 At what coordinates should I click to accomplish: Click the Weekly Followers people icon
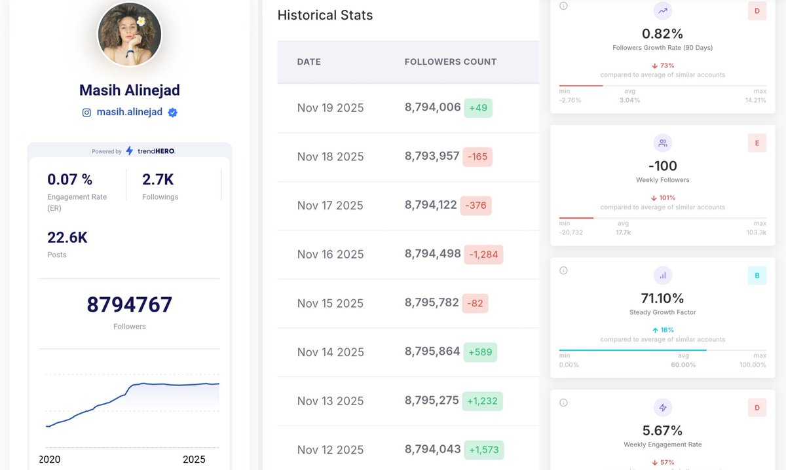[x=662, y=143]
